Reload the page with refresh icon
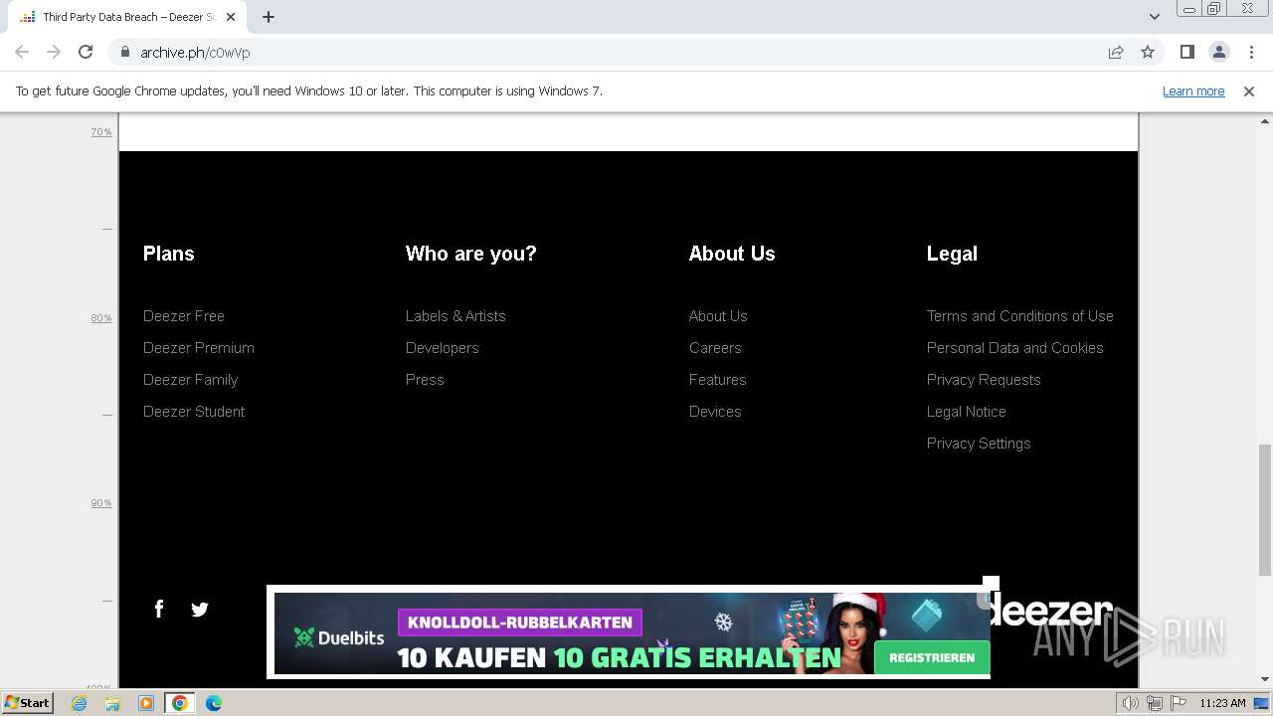Viewport: 1273px width, 716px height. point(86,52)
